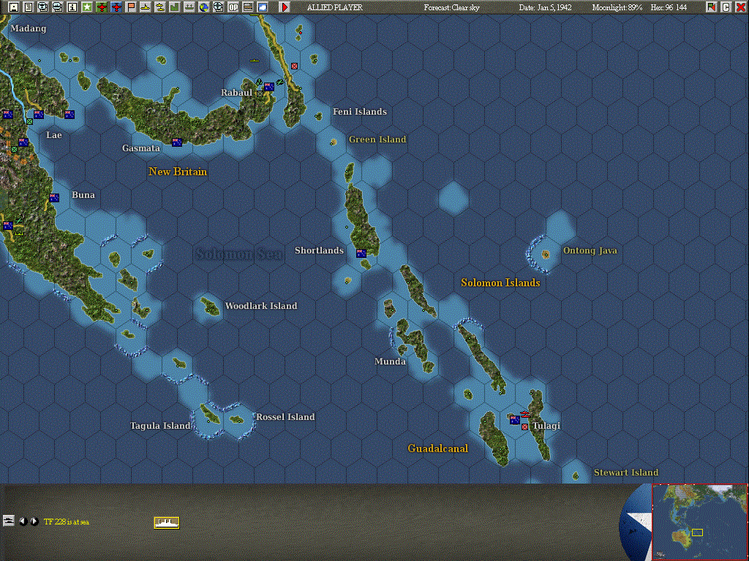Click red enemy marker north-east of Rabaul
This screenshot has width=749, height=561.
click(x=295, y=66)
